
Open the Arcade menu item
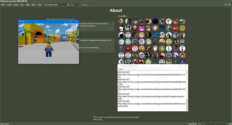(x=9, y=5)
